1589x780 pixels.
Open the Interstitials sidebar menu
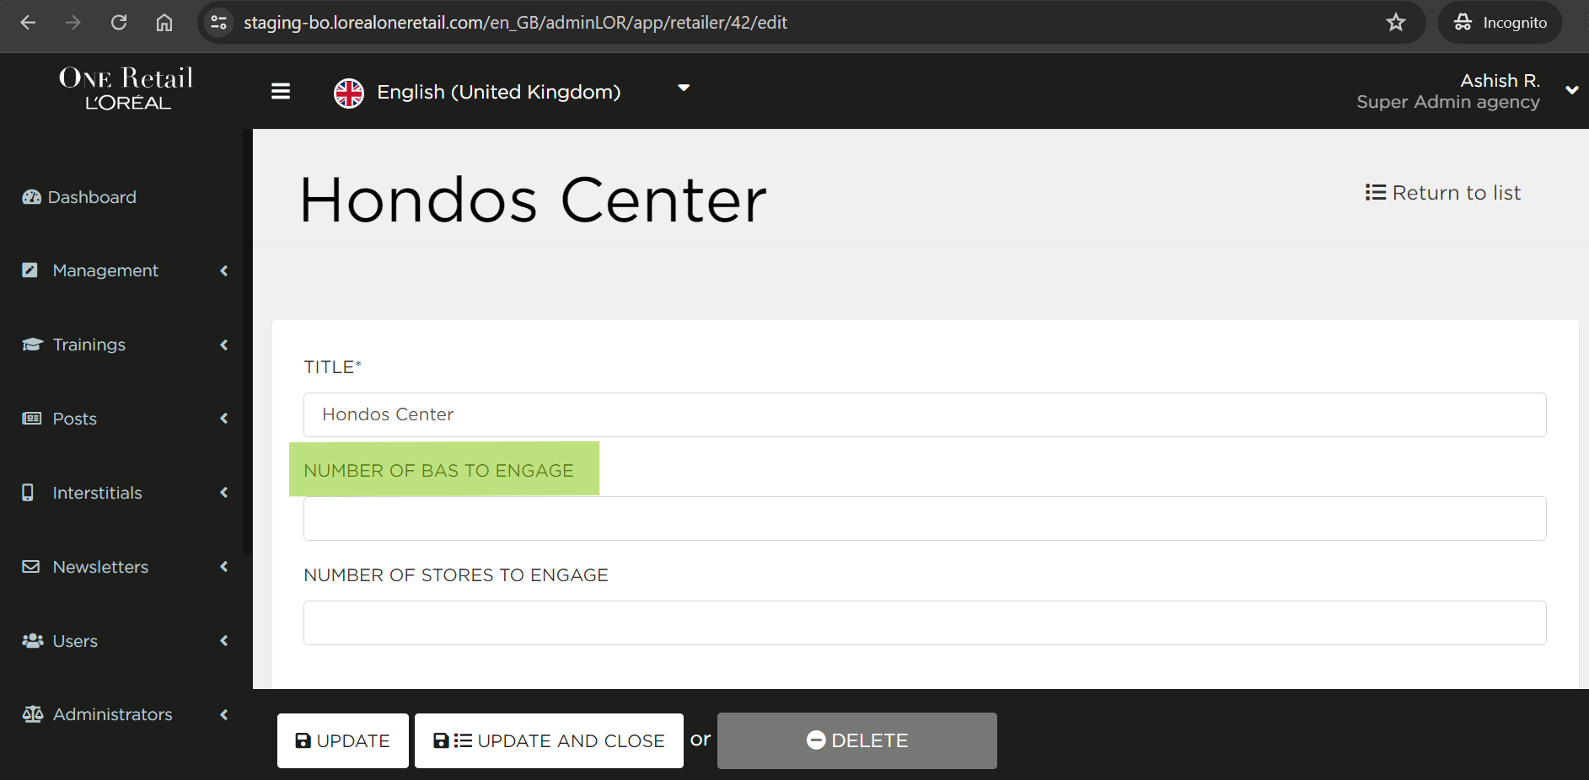(x=98, y=493)
